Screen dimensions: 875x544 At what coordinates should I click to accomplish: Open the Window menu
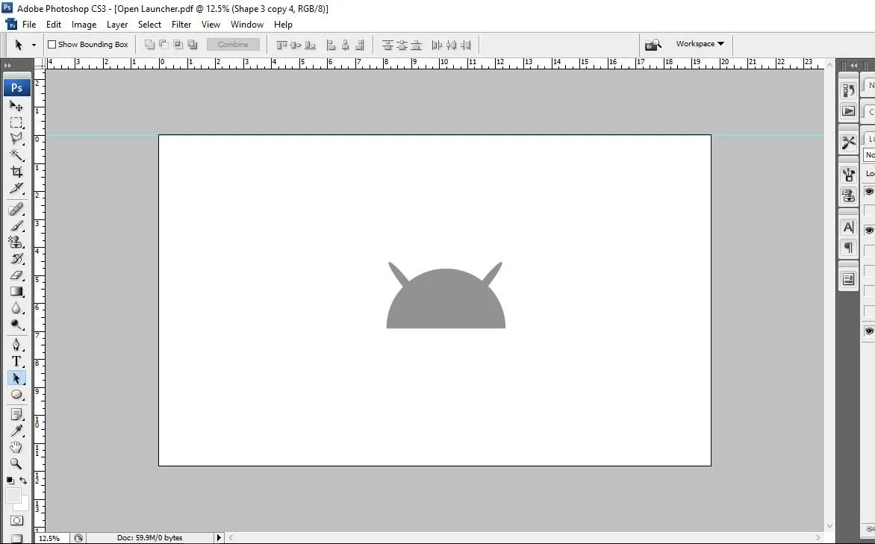click(x=246, y=25)
